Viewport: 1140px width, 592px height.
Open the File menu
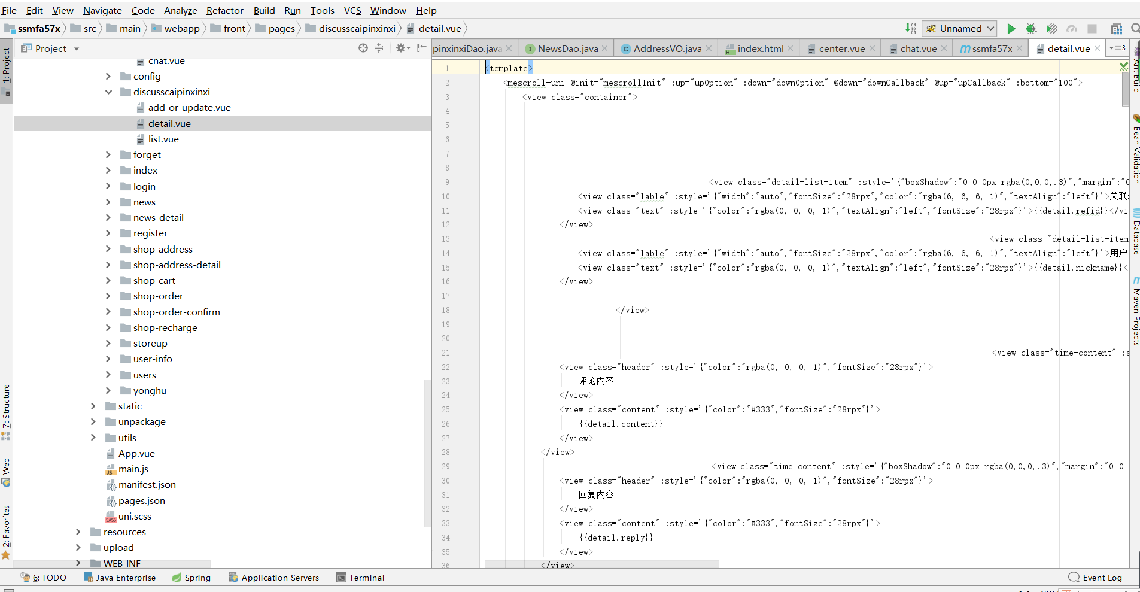(9, 10)
